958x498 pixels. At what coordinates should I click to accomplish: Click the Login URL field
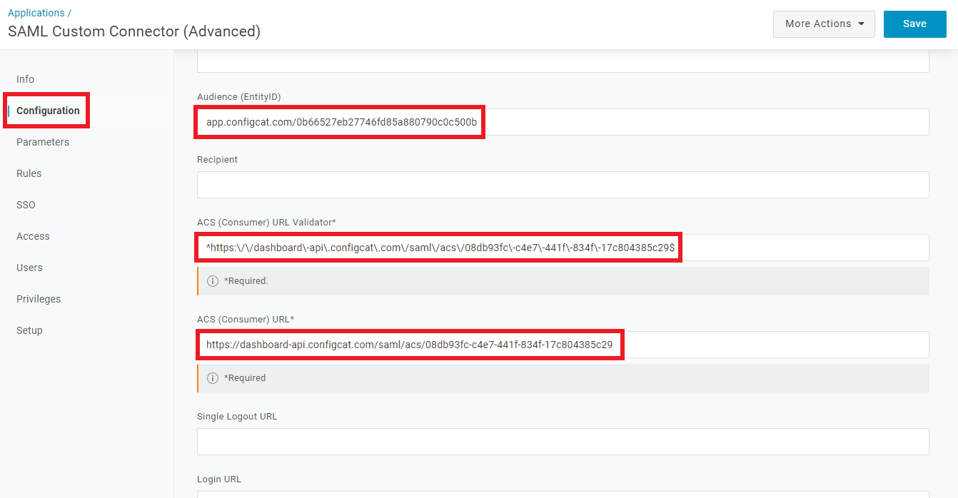pyautogui.click(x=563, y=495)
